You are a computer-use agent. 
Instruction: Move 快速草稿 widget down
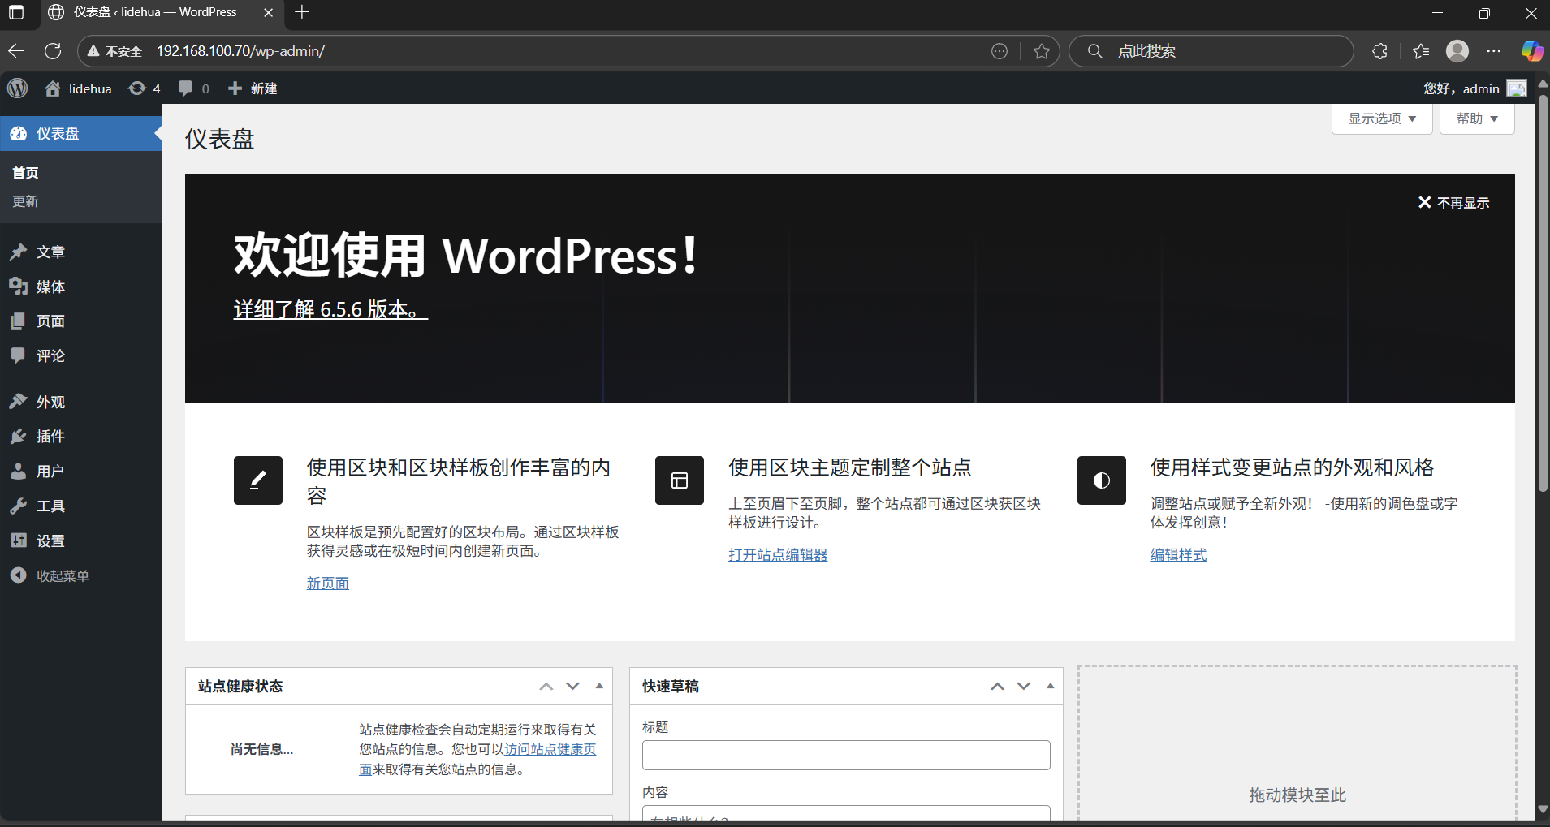click(x=1024, y=687)
